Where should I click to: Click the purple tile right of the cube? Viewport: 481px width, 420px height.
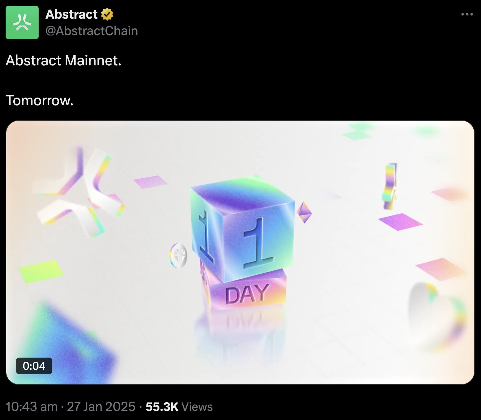(400, 222)
